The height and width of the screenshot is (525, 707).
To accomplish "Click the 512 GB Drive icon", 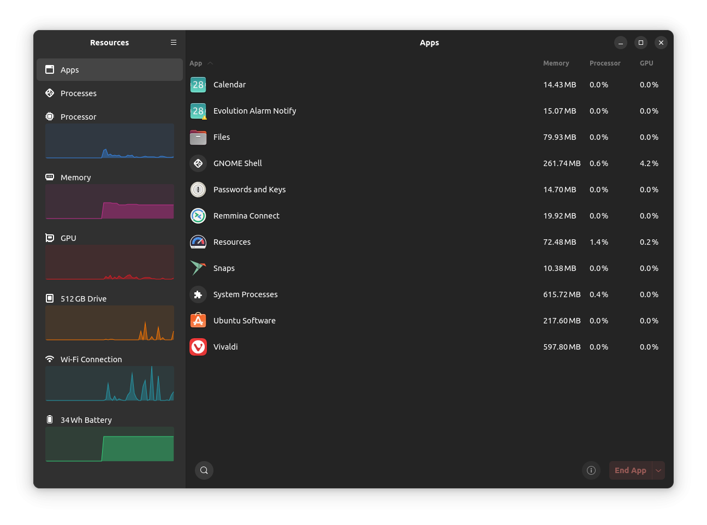I will click(50, 298).
